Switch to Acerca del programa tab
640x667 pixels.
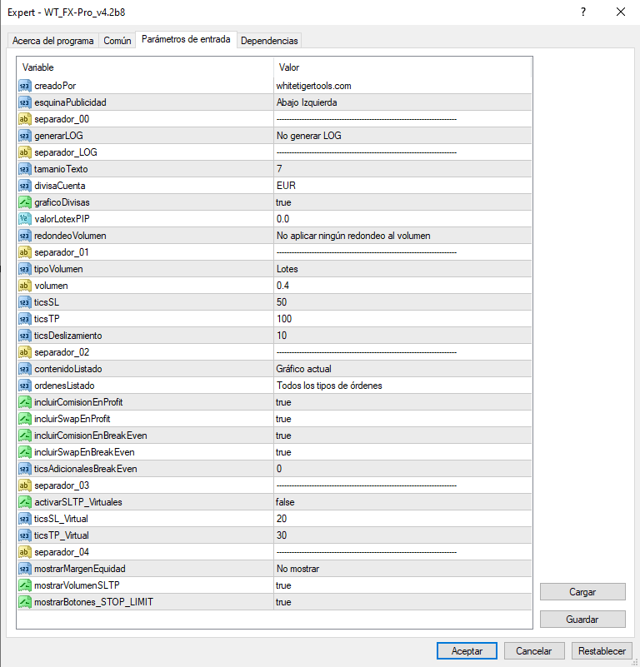(x=52, y=41)
